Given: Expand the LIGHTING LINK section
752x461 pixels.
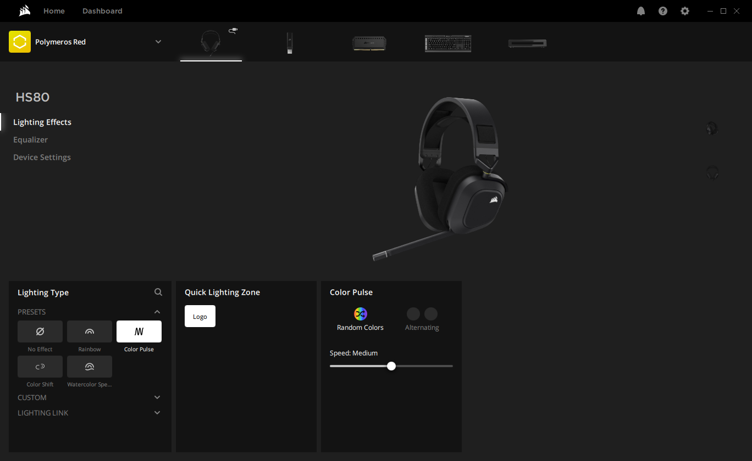Looking at the screenshot, I should [157, 413].
